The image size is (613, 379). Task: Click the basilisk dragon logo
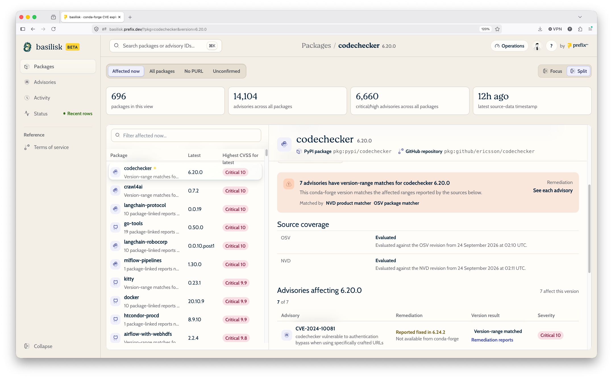[28, 47]
